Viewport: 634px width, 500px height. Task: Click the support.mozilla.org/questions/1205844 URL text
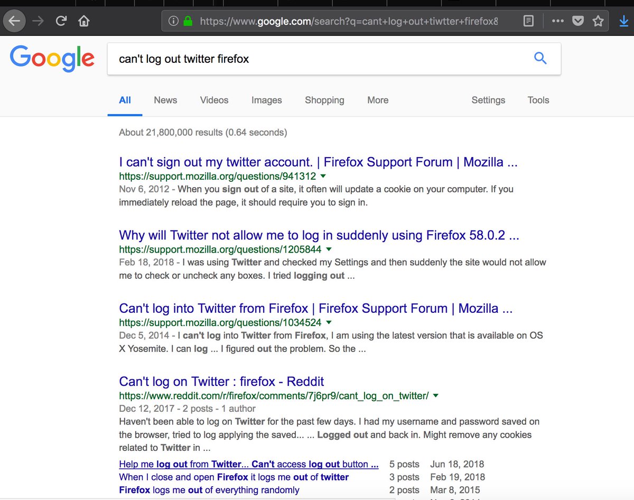pos(220,249)
